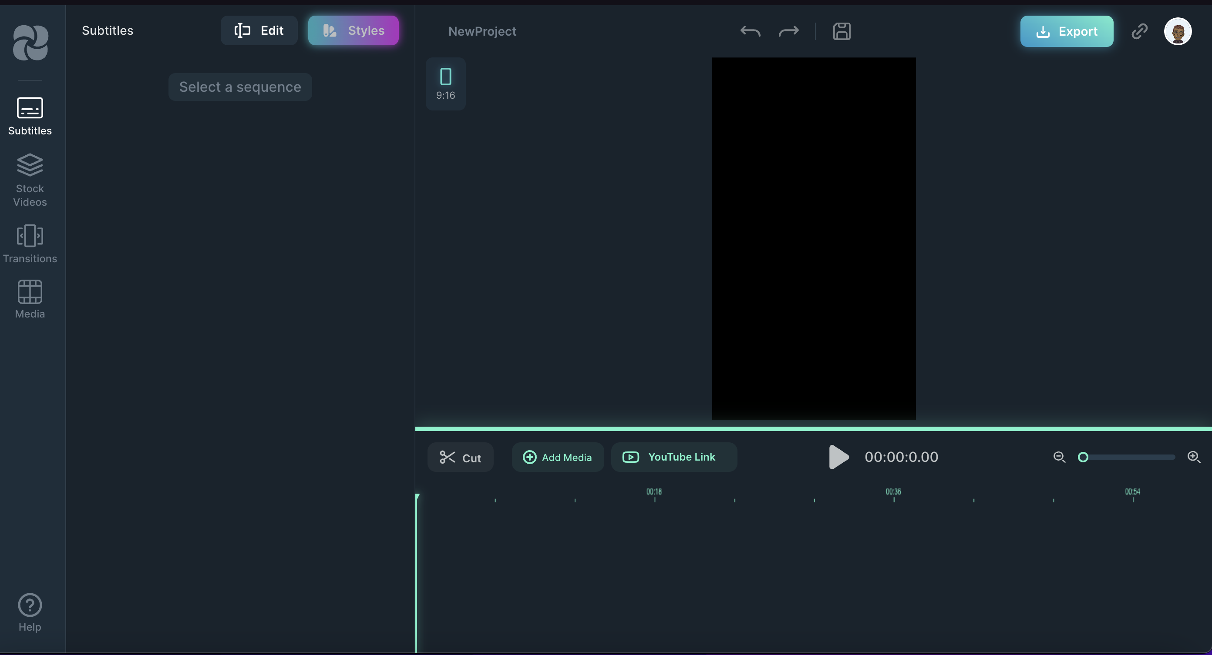The width and height of the screenshot is (1212, 655).
Task: Open the Subtitles sidebar panel
Action: pos(30,116)
